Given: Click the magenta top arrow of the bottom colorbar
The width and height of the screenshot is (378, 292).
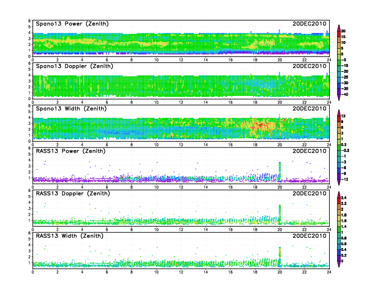Looking at the screenshot, I should [339, 194].
